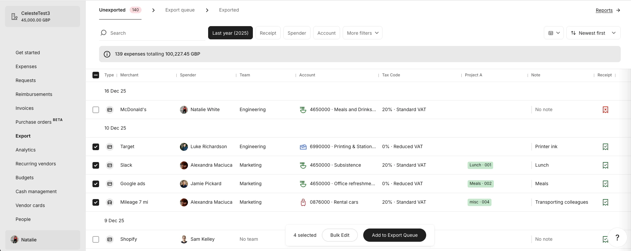Uncheck the Google ads expense checkbox
631x251 pixels.
96,184
